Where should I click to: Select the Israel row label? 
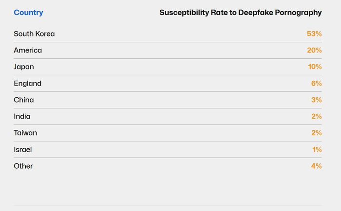pos(23,150)
